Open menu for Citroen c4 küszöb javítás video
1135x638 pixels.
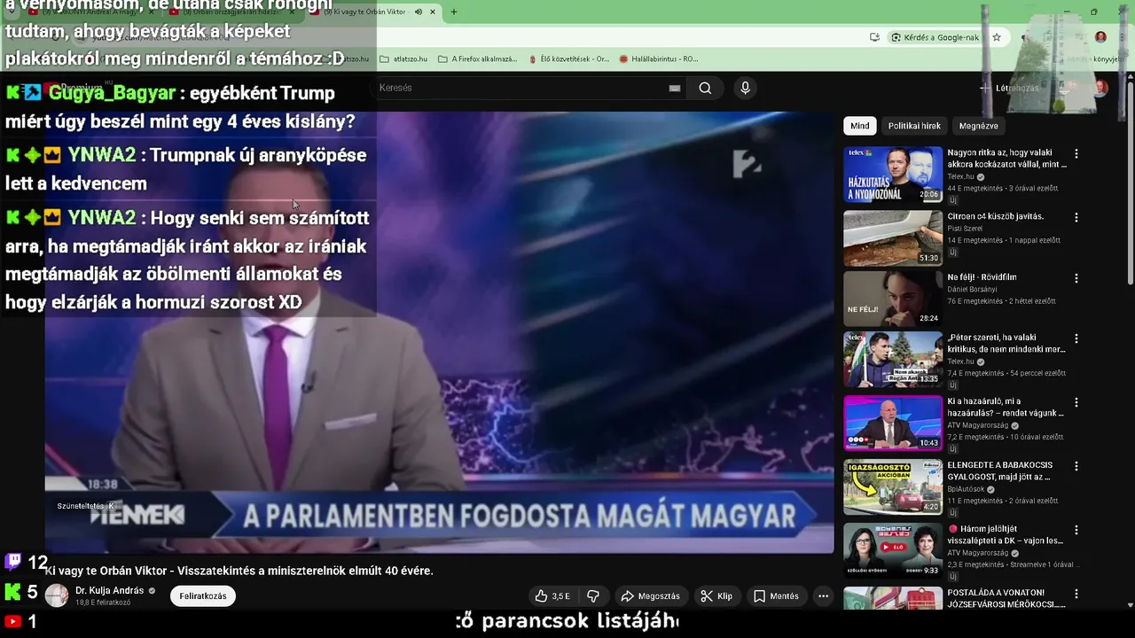(1076, 217)
